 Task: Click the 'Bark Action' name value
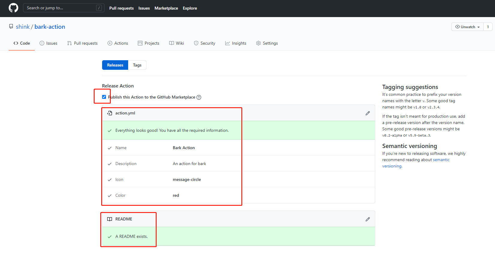[184, 148]
